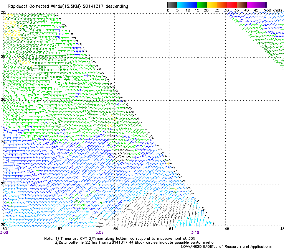This screenshot has width=284, height=249.
Task: Click the latitude axis label "28"
Action: click(x=3, y=56)
